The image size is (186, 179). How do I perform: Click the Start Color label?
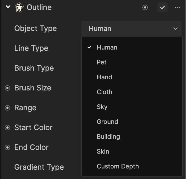click(x=33, y=128)
